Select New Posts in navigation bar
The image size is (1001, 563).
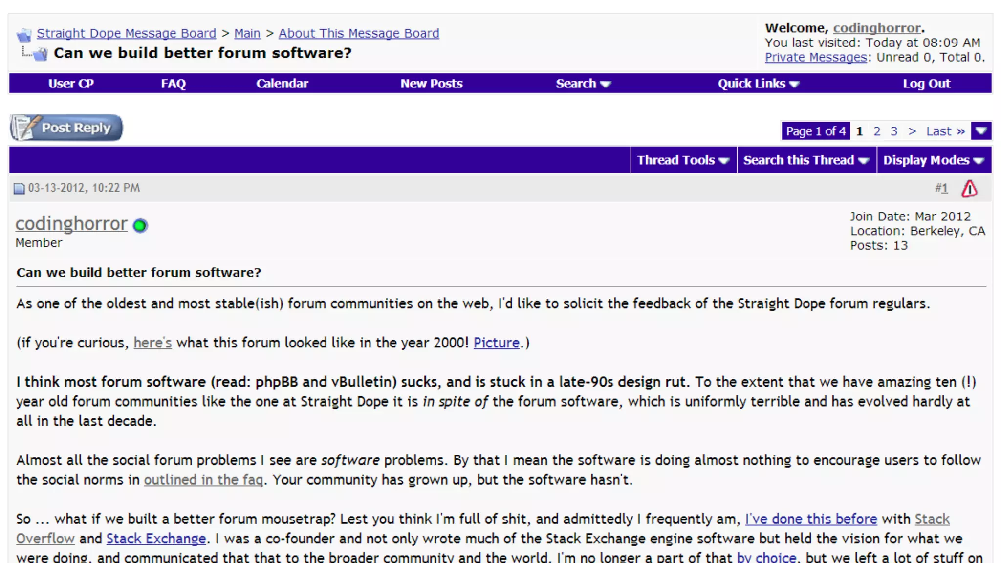coord(431,84)
